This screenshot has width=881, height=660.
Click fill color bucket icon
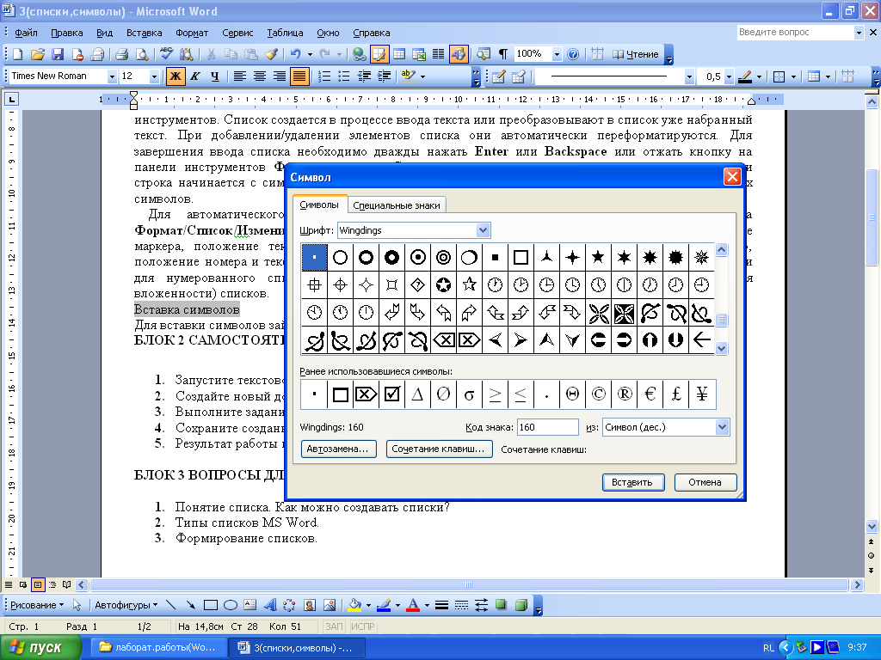[354, 605]
